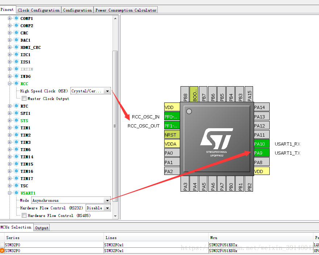Expand the SPI1 tree node
Screen dimensions: 319x255
[x=9, y=113]
